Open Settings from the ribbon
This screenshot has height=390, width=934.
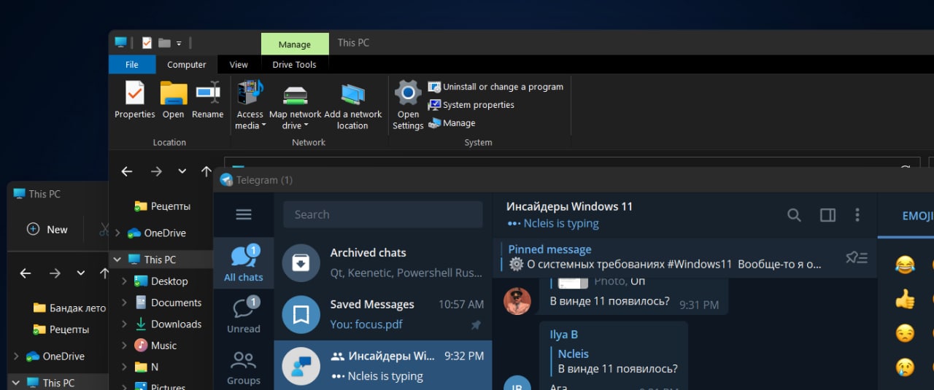(x=408, y=106)
